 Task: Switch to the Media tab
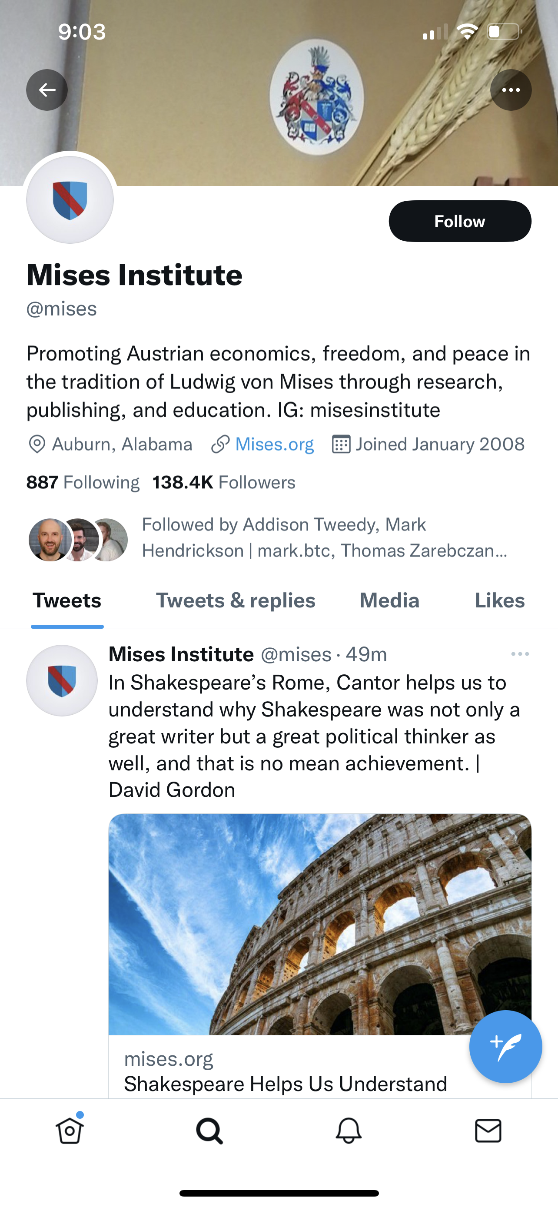[x=389, y=601]
